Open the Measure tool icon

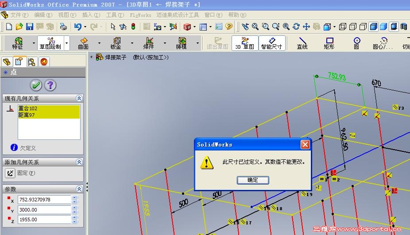click(157, 27)
